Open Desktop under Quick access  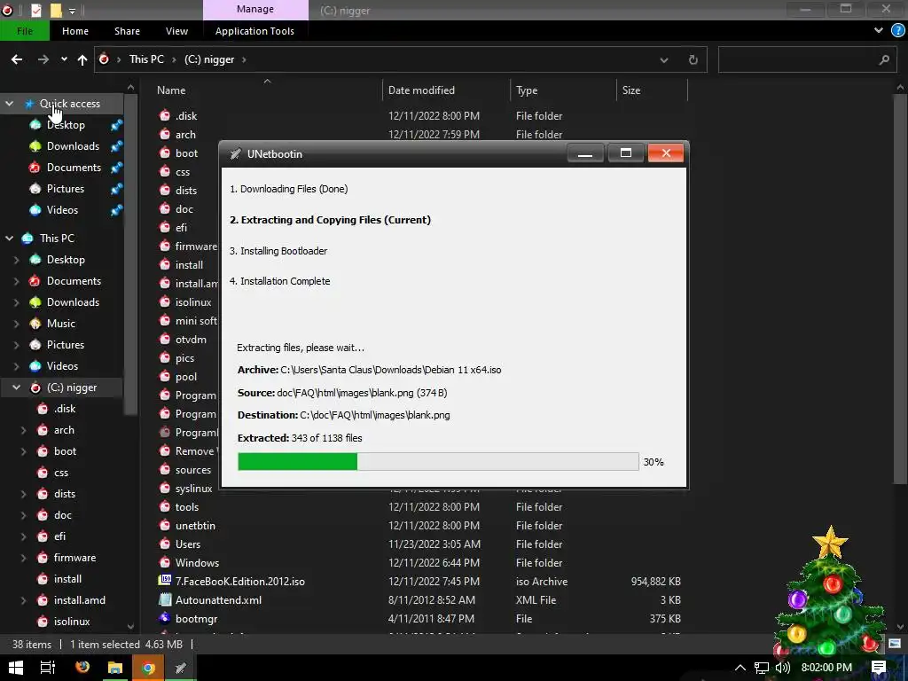pos(66,124)
